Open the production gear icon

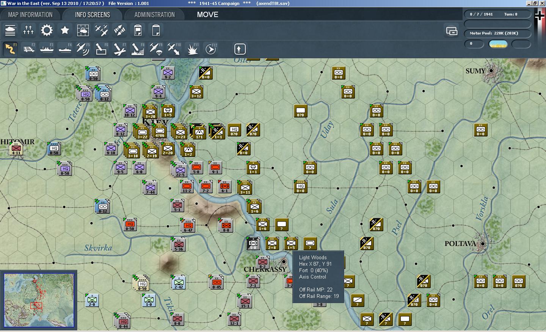[x=47, y=30]
